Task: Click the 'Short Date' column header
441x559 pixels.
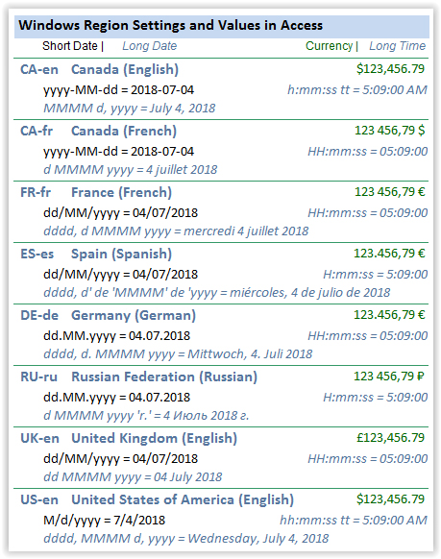Action: click(x=70, y=46)
